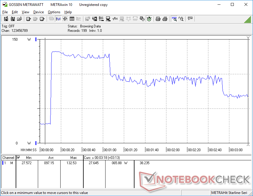Click the Status: Browsing Data text

pos(84,26)
